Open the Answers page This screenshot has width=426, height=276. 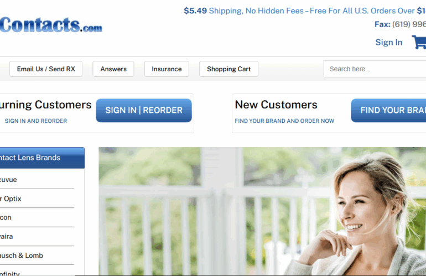113,69
